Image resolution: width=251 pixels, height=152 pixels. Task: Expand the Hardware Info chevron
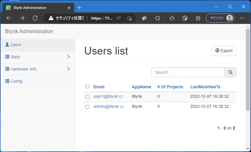[x=68, y=69]
